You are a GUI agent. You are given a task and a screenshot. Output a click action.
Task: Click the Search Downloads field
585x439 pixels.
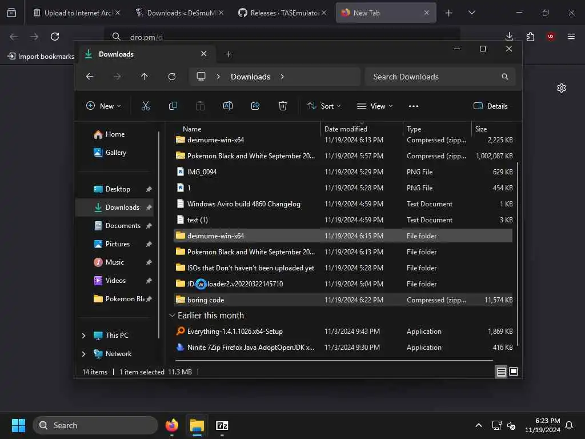point(440,77)
